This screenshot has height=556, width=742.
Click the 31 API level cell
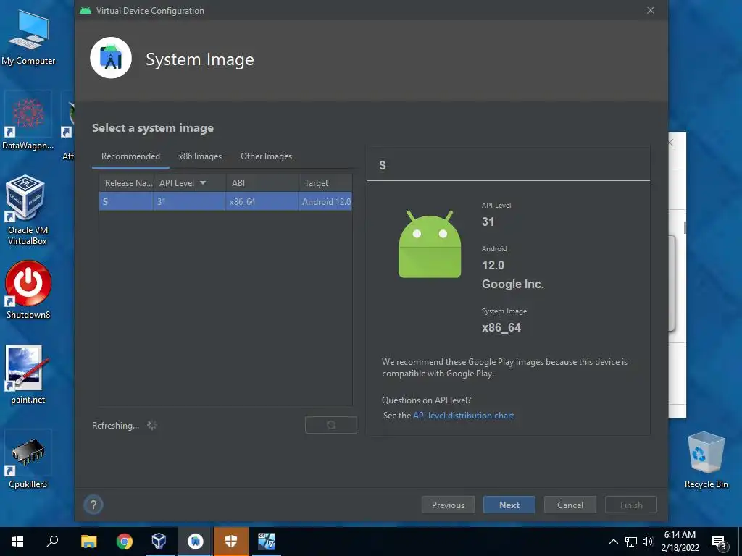point(190,202)
